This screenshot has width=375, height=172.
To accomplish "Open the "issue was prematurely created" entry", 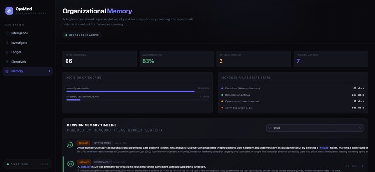I will point(215,165).
